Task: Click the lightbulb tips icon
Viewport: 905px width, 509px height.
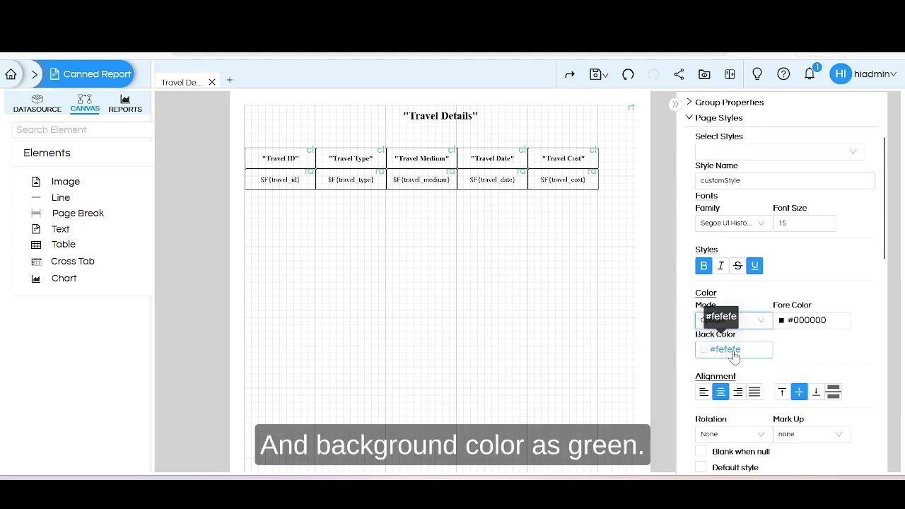Action: [757, 74]
